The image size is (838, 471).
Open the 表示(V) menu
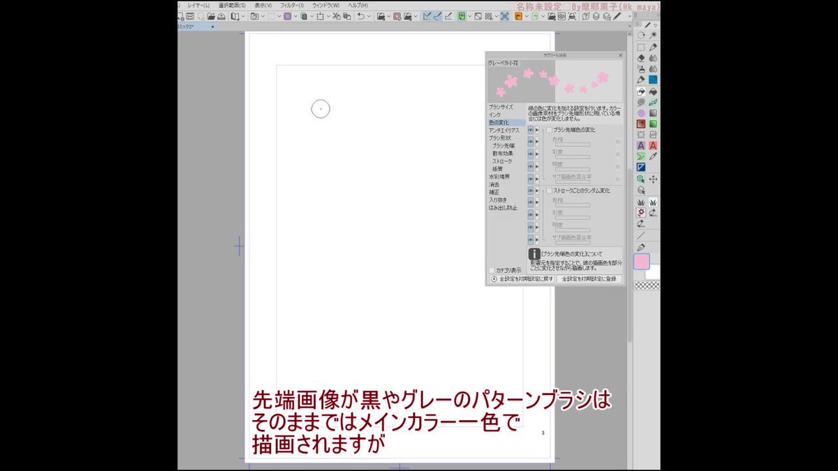click(x=263, y=5)
